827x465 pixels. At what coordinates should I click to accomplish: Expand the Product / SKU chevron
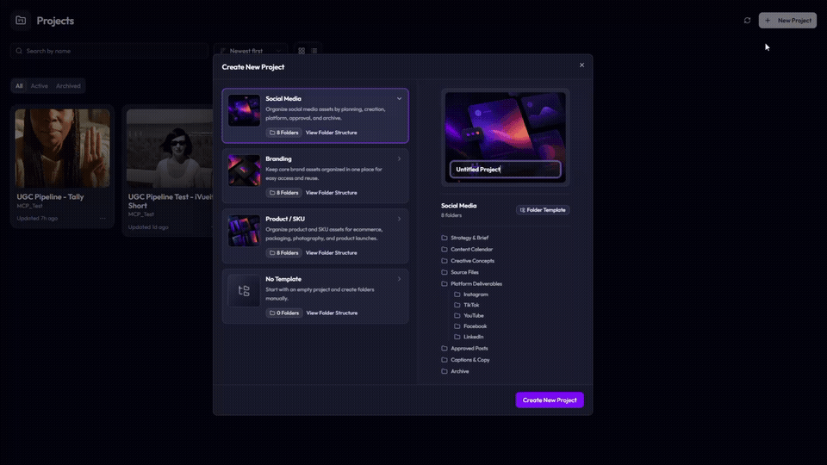pyautogui.click(x=399, y=219)
